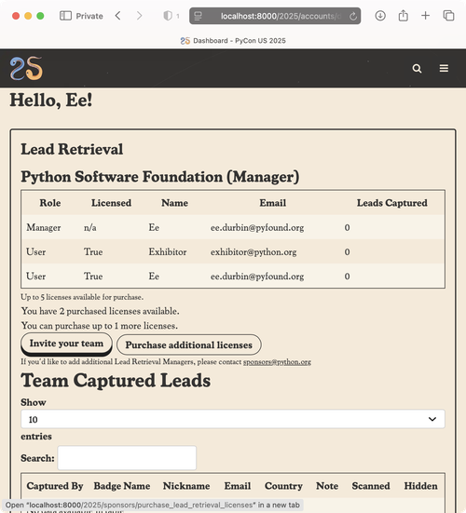The image size is (466, 513).
Task: Click the Python Software Foundation (Manager) heading
Action: pyautogui.click(x=159, y=177)
